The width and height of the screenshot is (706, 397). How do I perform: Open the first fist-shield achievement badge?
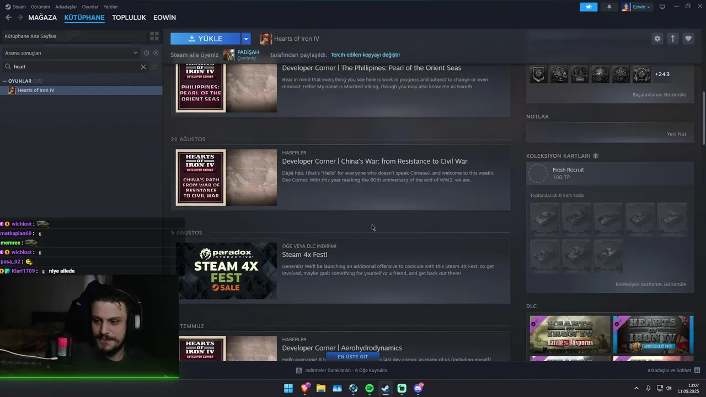coord(539,74)
